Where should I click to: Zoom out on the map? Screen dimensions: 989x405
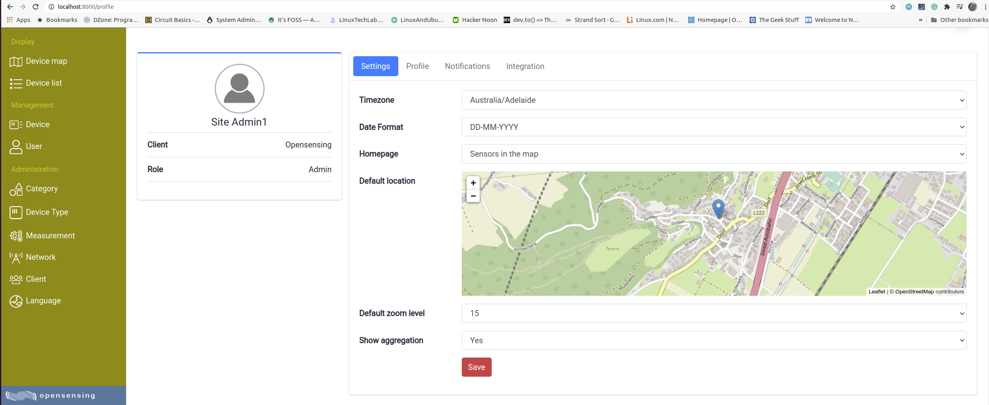click(473, 196)
